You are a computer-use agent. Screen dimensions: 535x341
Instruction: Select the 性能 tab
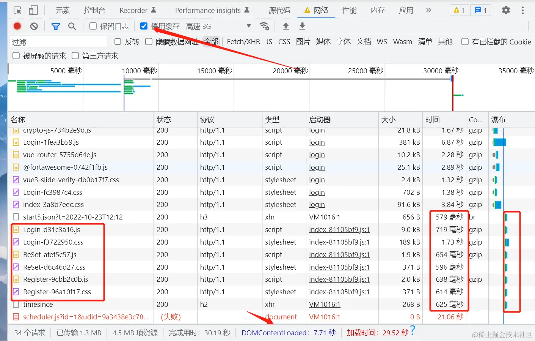coord(350,10)
